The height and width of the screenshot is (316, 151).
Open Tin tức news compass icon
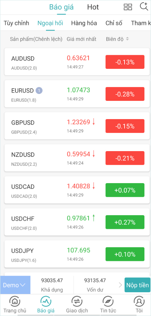[108, 302]
